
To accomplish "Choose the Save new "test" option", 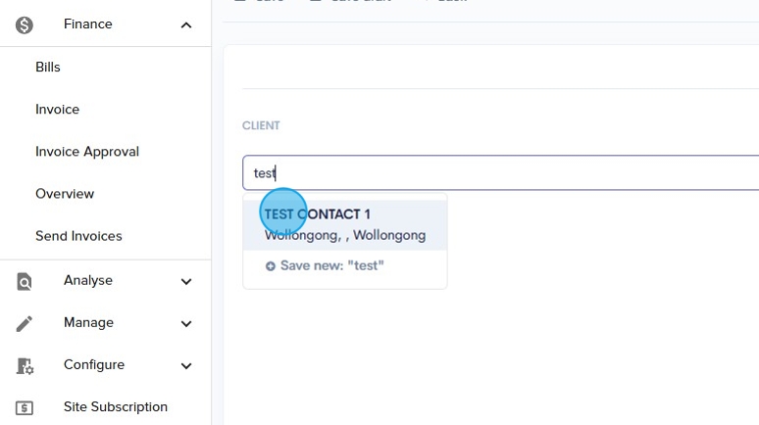I will (x=331, y=266).
